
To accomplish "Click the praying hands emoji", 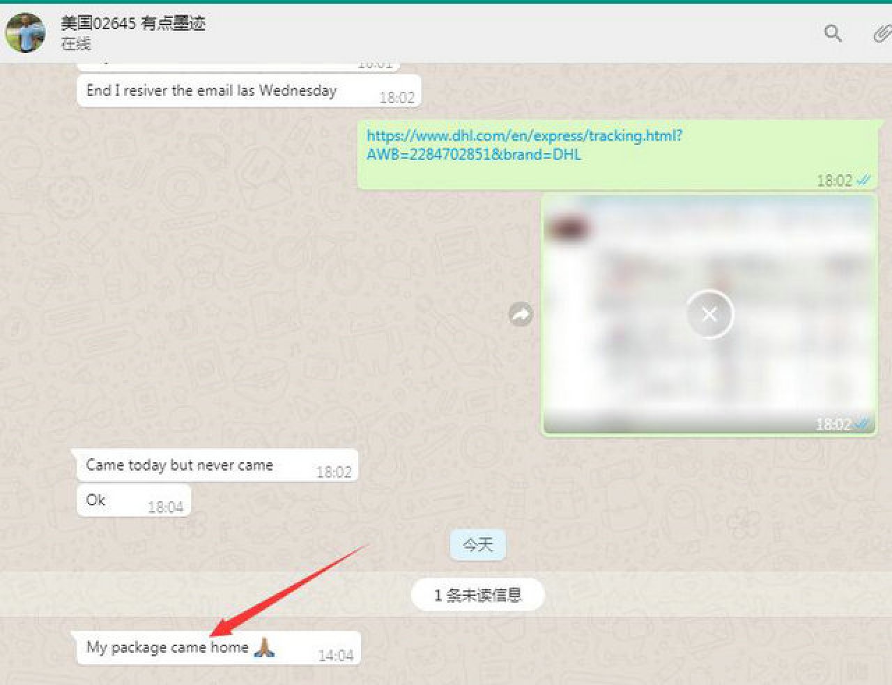I will tap(264, 647).
